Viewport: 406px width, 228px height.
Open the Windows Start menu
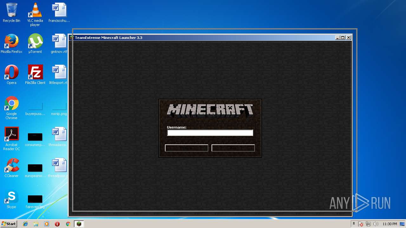[x=9, y=224]
